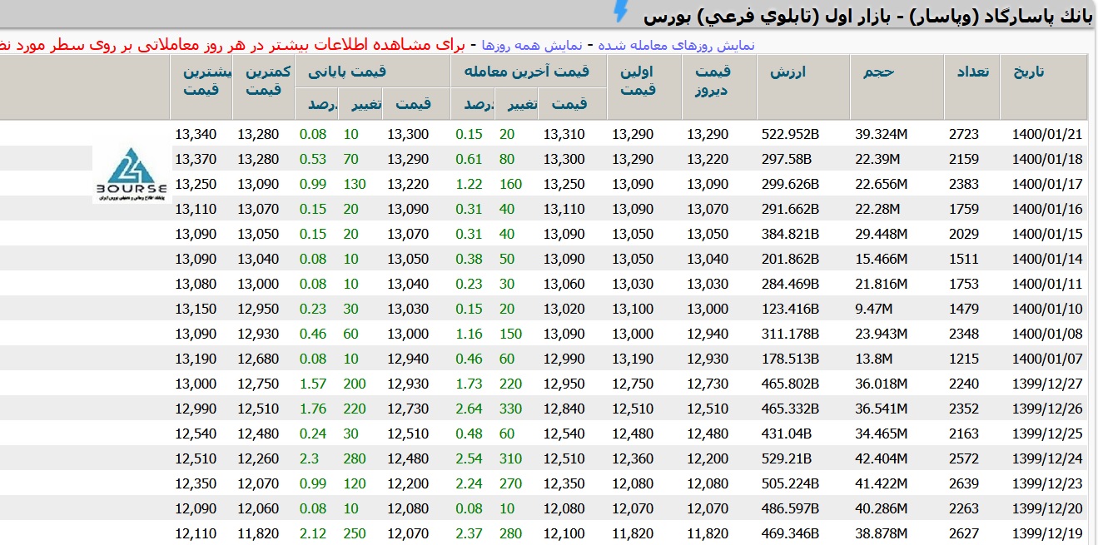
Task: Click the last-trade percent 1.22
Action: 470,184
